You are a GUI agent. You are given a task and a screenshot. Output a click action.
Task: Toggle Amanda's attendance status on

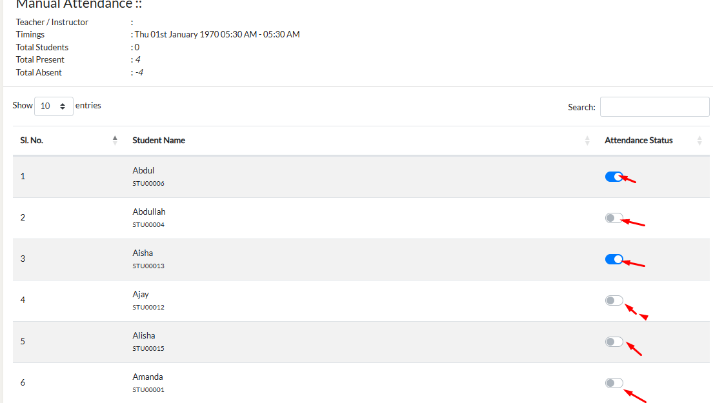click(x=614, y=383)
